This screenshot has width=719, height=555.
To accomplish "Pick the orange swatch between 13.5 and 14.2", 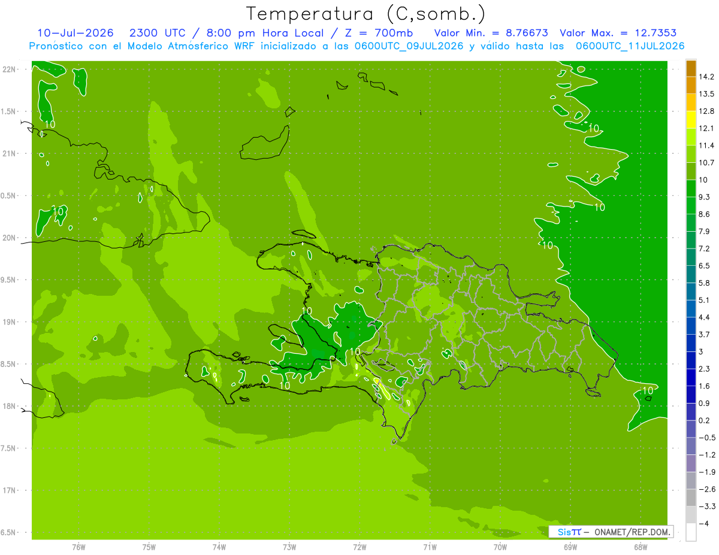I will point(691,85).
